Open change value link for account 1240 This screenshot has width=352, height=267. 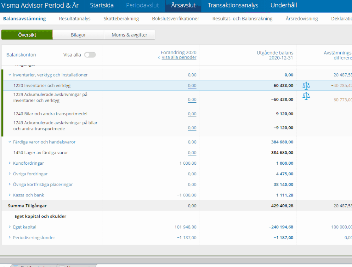pos(192,114)
